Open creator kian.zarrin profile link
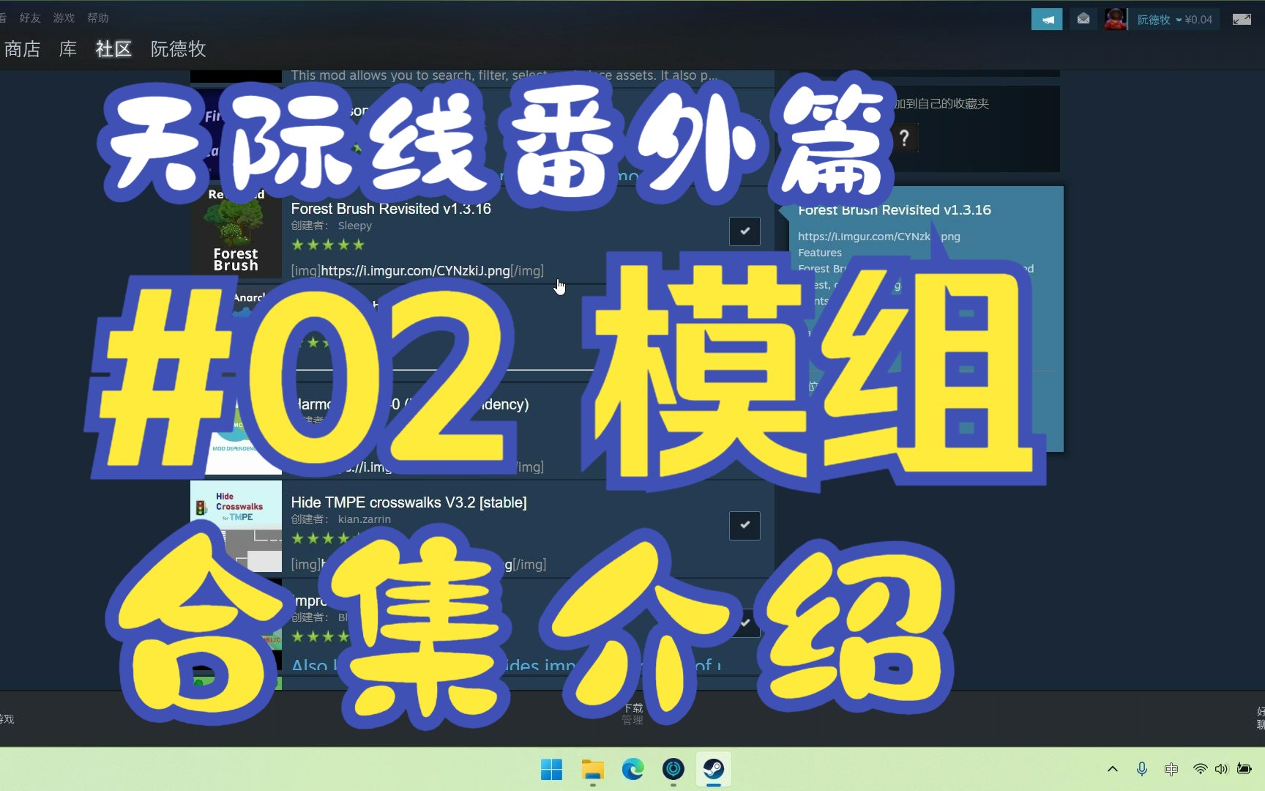 (x=365, y=519)
